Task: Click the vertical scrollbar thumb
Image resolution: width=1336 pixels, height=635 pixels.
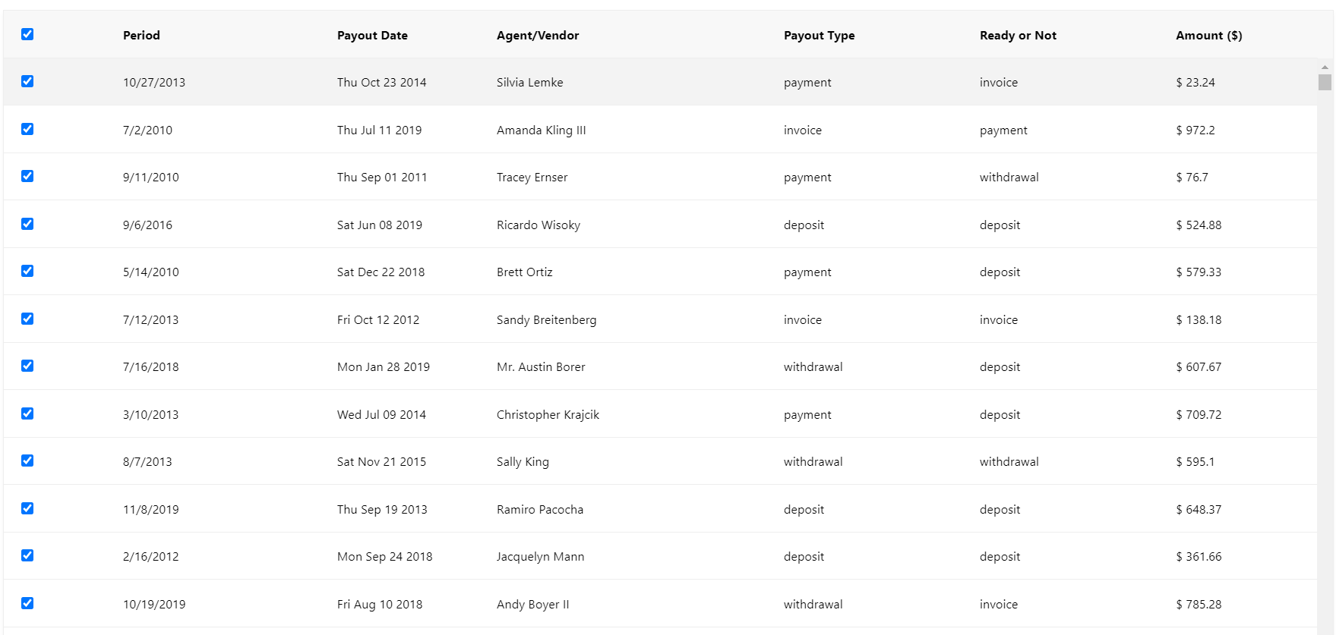Action: pos(1325,82)
